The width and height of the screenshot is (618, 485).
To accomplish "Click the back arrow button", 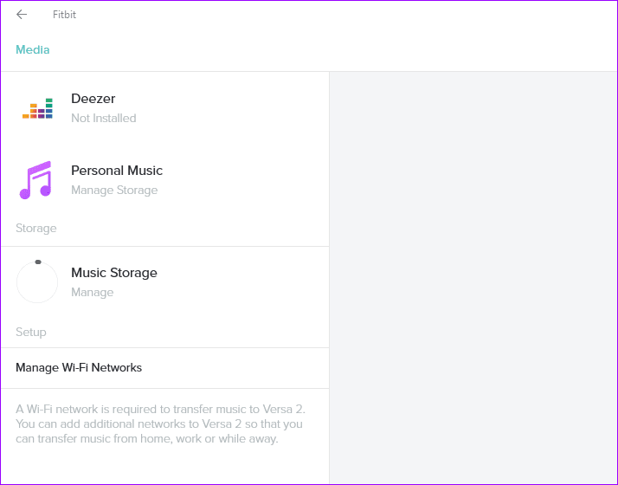I will pos(22,15).
